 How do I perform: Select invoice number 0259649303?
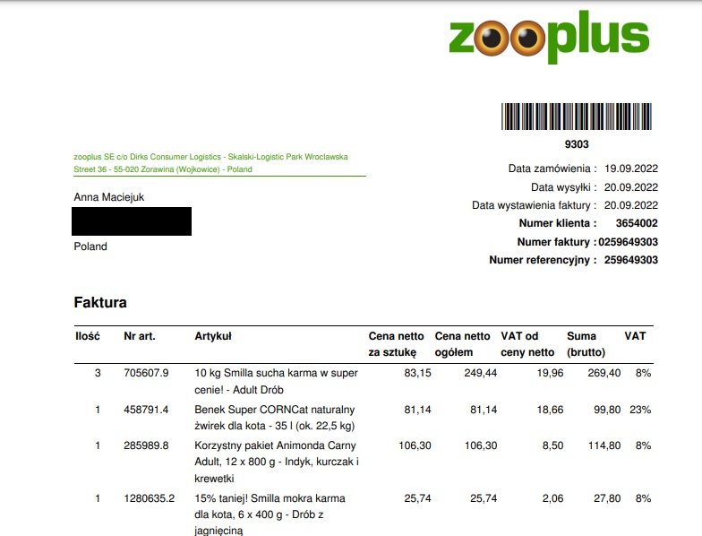[x=629, y=242]
